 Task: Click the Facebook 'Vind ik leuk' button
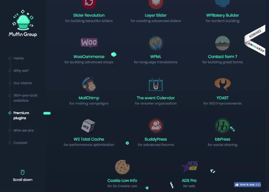point(247,185)
